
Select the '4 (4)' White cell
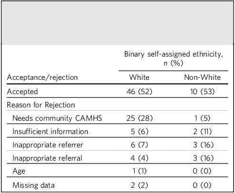point(139,158)
